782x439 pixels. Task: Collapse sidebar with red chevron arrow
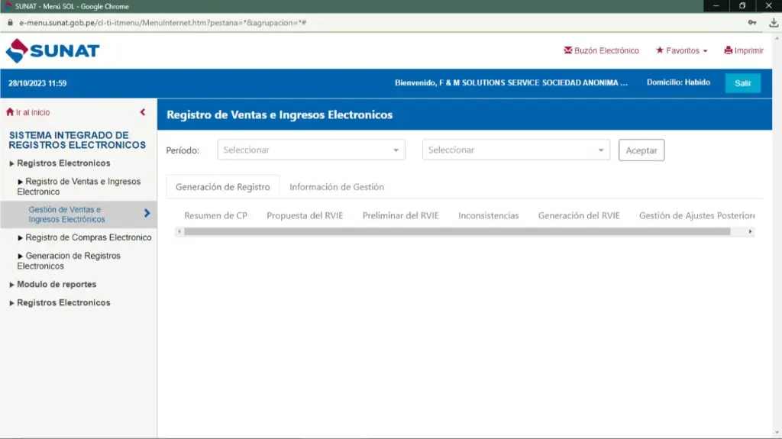pyautogui.click(x=143, y=112)
